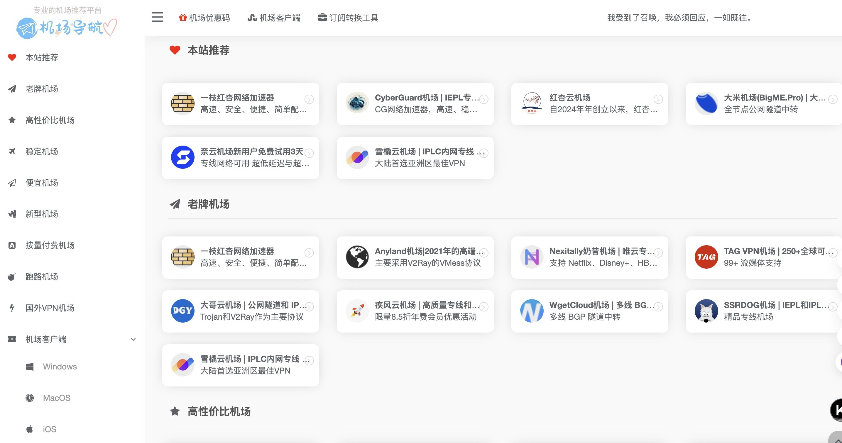The height and width of the screenshot is (443, 842).
Task: Open the arrow on 一枝红杏网络加速器 card
Action: [309, 99]
